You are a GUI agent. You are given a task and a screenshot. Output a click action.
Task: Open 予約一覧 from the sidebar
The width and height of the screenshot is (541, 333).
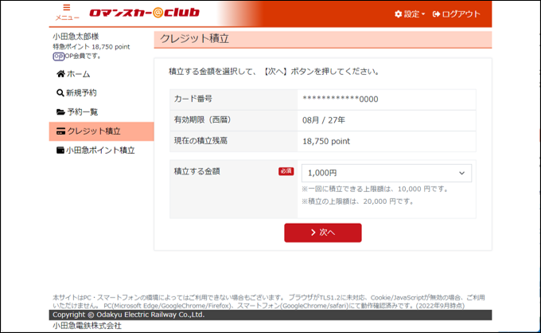(83, 112)
